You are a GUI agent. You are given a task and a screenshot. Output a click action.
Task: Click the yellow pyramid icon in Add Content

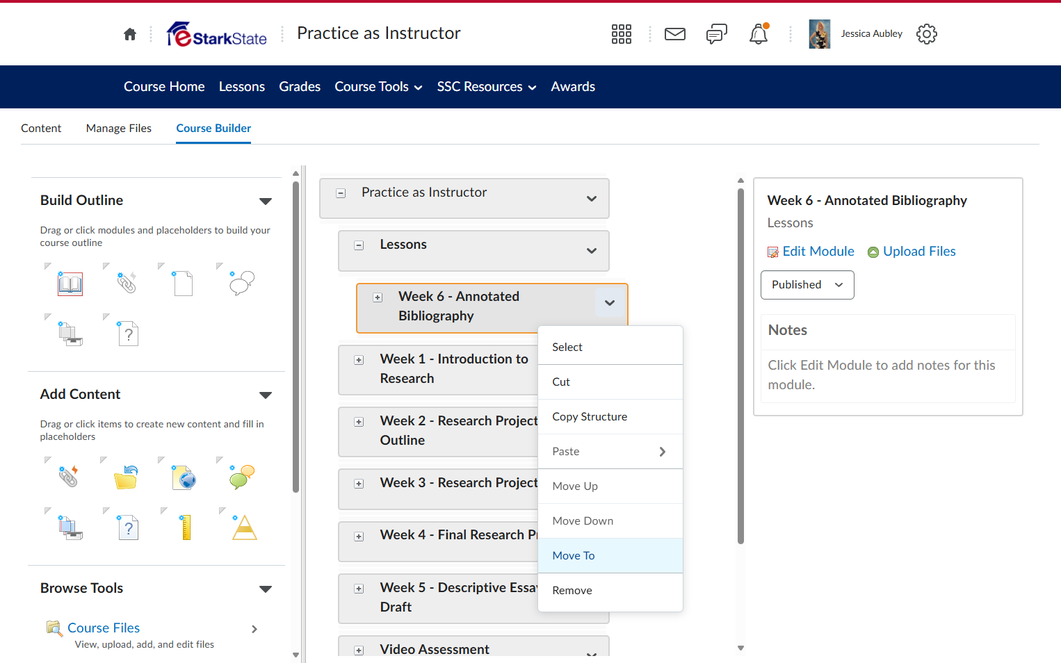pyautogui.click(x=244, y=527)
